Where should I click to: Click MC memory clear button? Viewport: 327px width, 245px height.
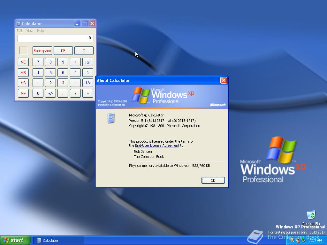23,62
